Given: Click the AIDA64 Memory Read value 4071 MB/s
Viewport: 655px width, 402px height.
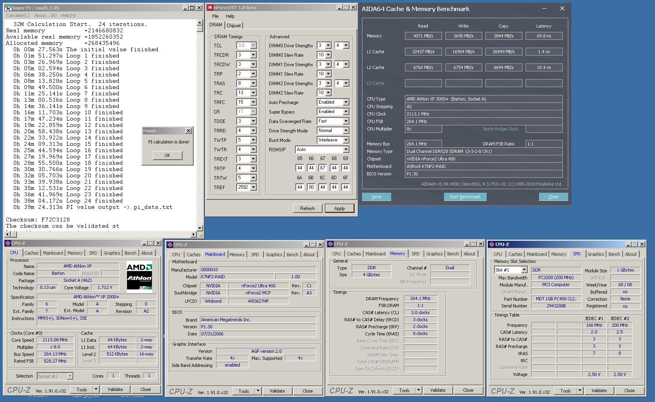Looking at the screenshot, I should point(423,36).
